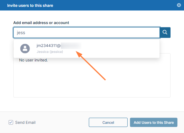
Task: Click the "Invite users to this share" title
Action: [30, 5]
